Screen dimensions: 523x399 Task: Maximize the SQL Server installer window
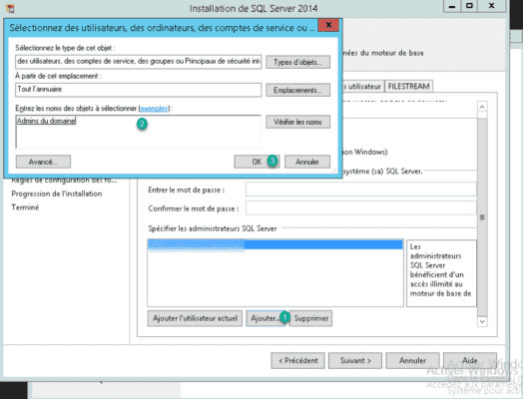pos(470,6)
